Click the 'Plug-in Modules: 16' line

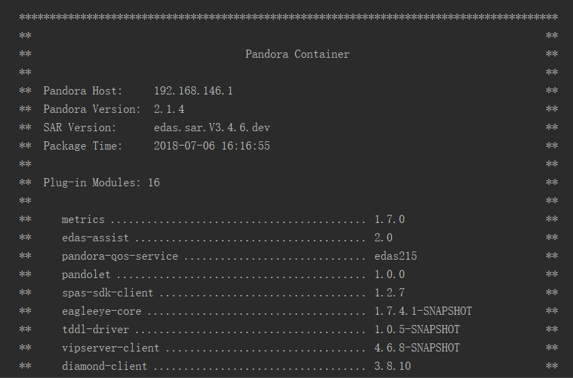tap(101, 183)
